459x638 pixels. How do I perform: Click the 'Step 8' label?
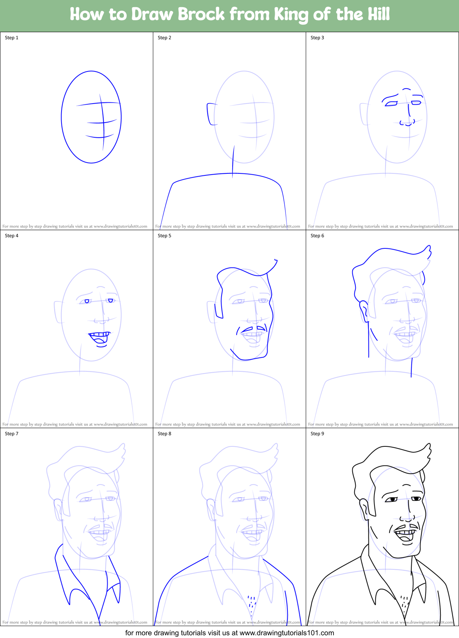pyautogui.click(x=164, y=434)
